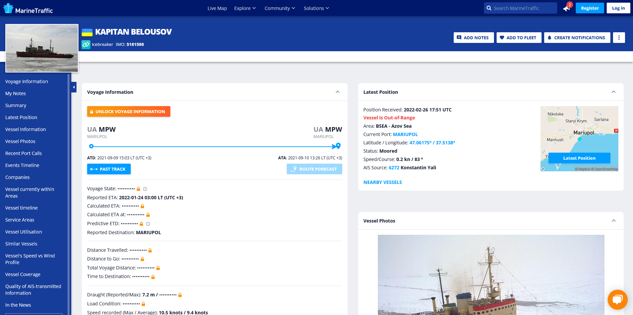
Task: Open NEARBY VESSELS link
Action: pos(383,182)
